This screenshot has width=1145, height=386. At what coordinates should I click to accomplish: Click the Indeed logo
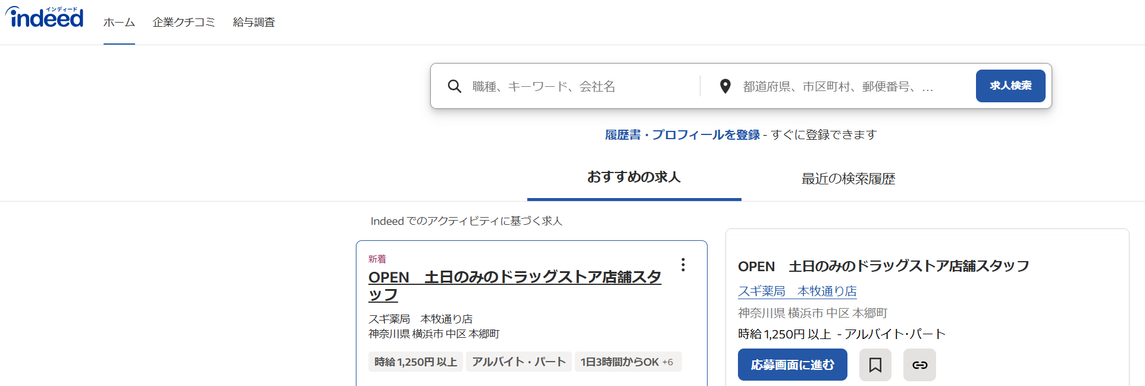point(45,17)
